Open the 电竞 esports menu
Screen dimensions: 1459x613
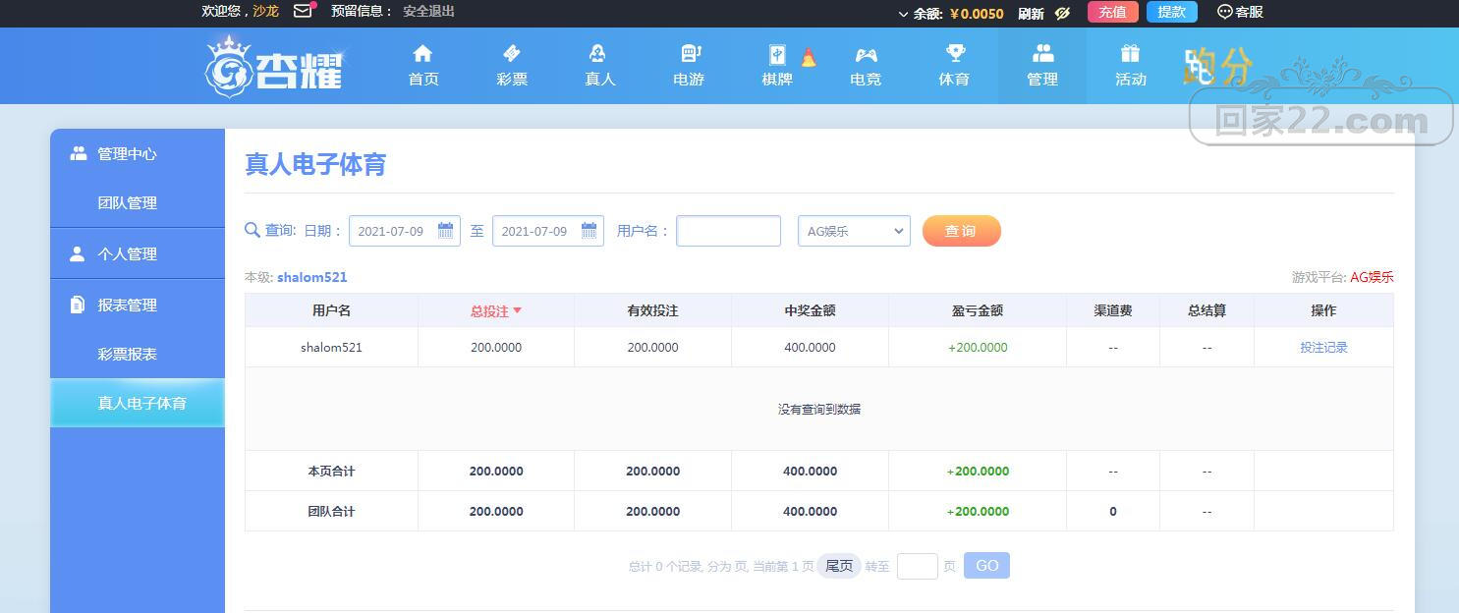click(x=866, y=66)
